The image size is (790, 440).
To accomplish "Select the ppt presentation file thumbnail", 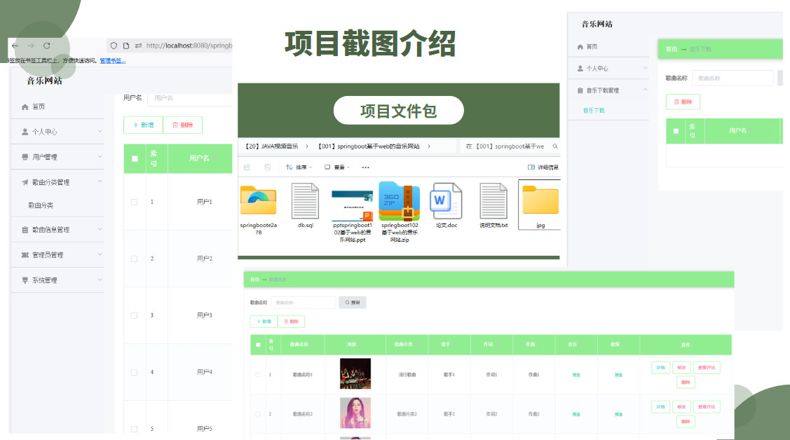I will click(x=352, y=205).
